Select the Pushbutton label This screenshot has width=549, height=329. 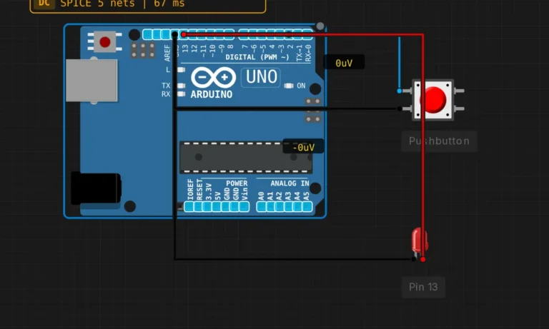pyautogui.click(x=439, y=141)
